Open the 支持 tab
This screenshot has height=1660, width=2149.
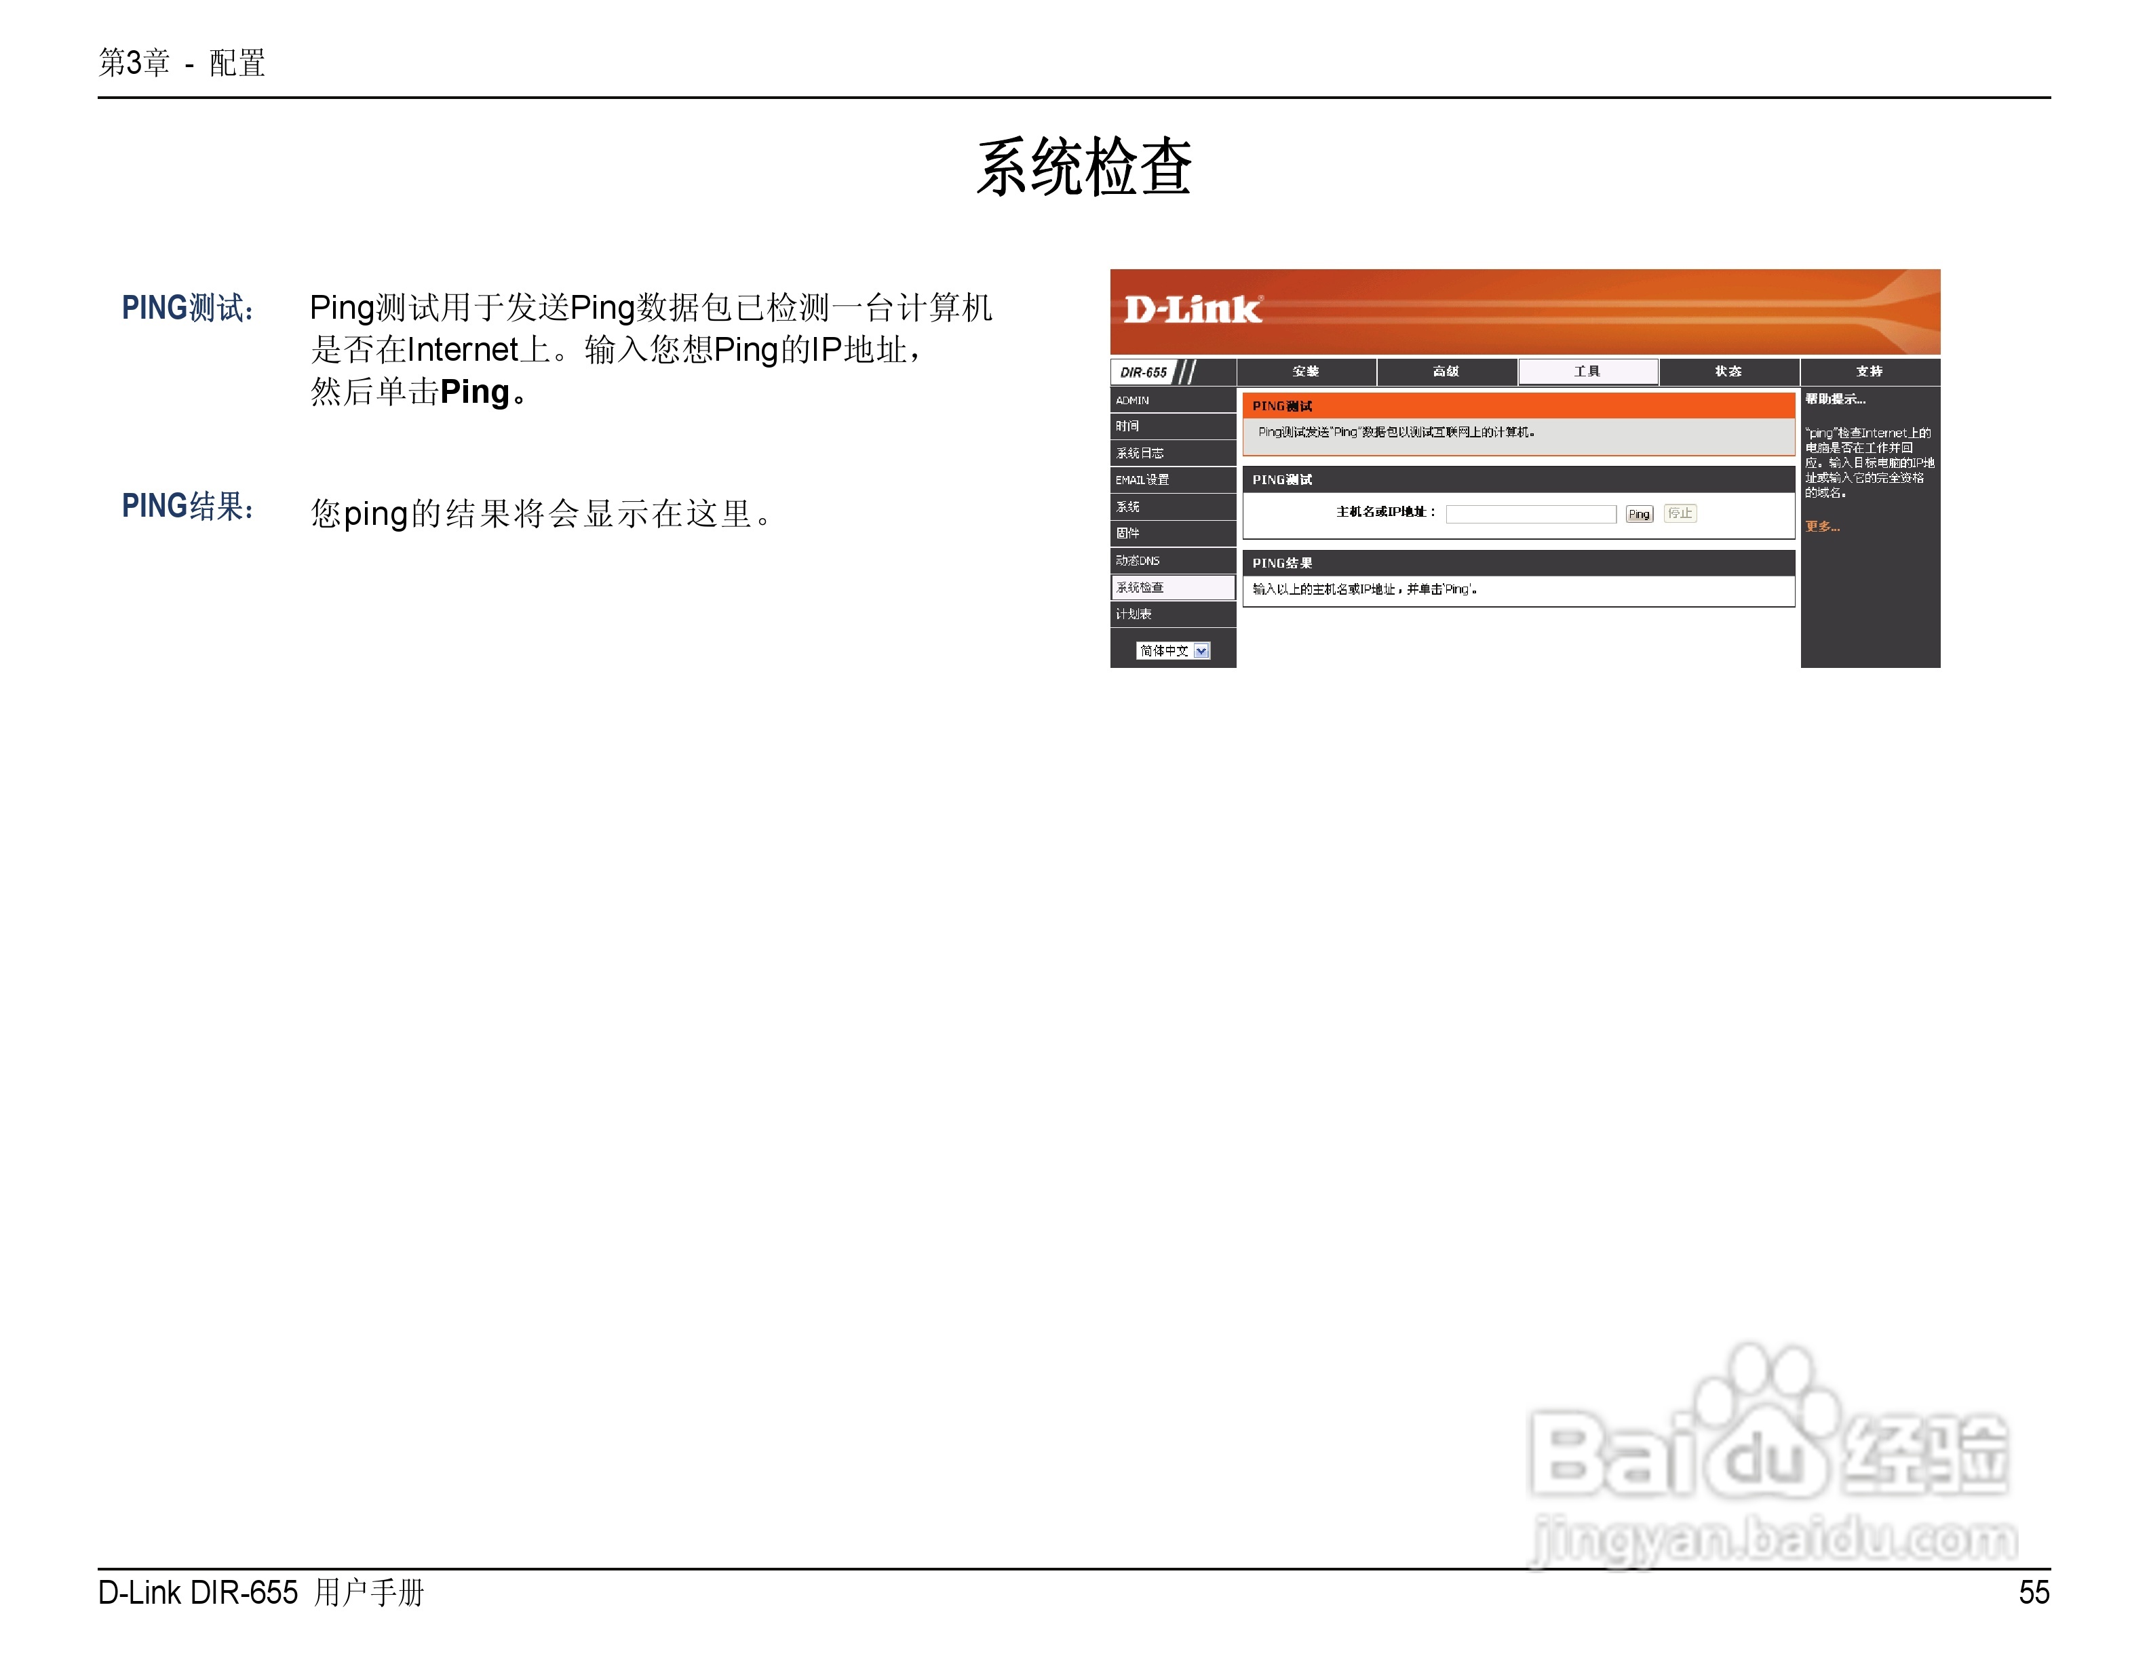(1869, 371)
